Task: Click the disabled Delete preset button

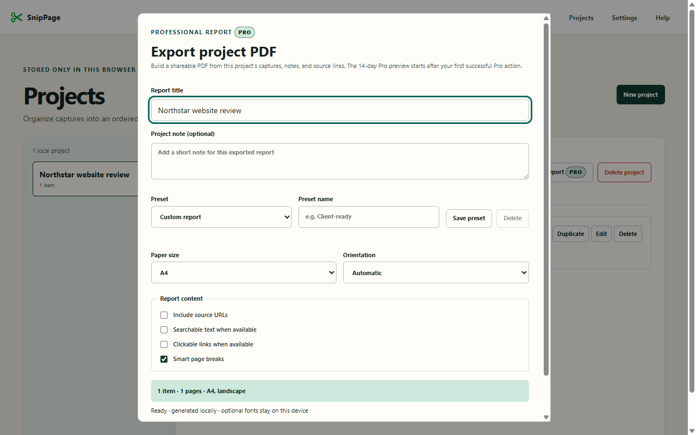Action: (513, 218)
